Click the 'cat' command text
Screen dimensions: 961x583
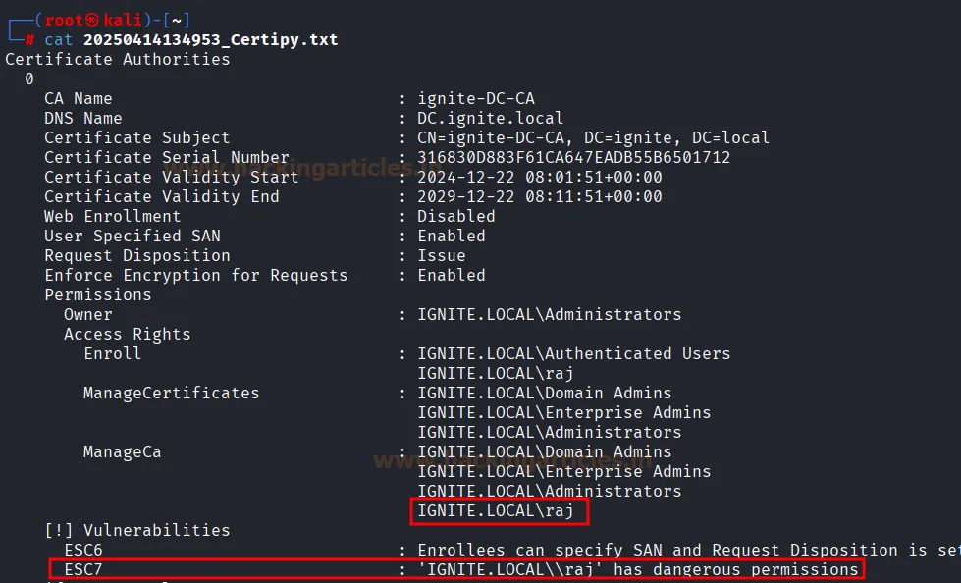(x=59, y=39)
